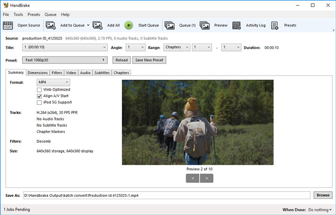Open the Tools menu
Screen dimensions: 336x215
[x=18, y=14]
